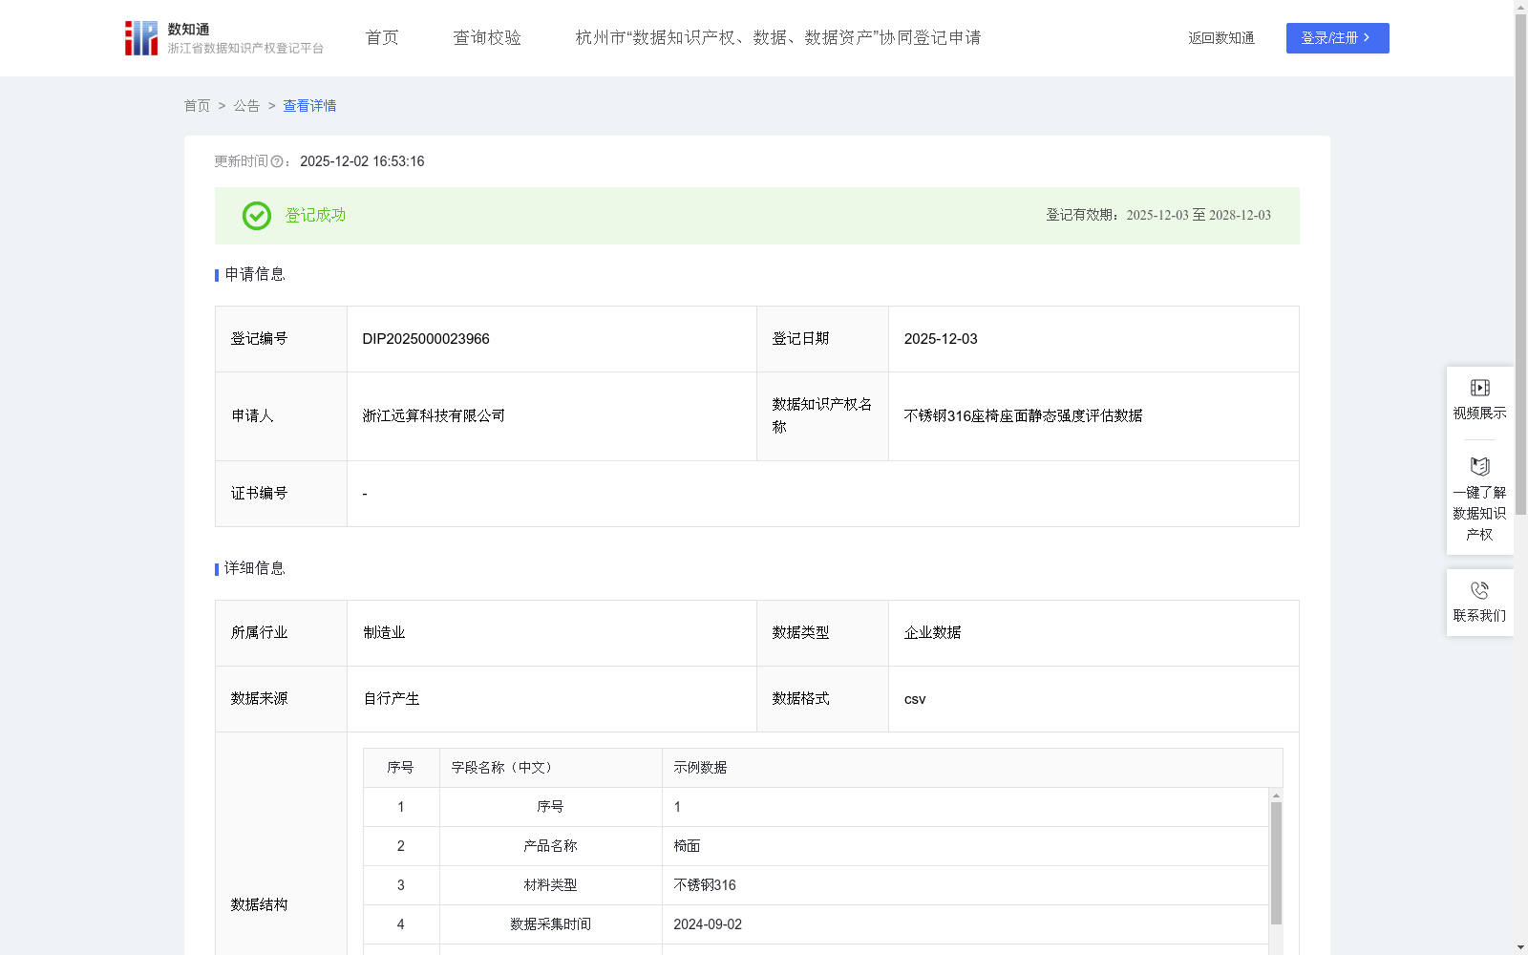Click the csv data format value
This screenshot has width=1528, height=955.
point(915,699)
